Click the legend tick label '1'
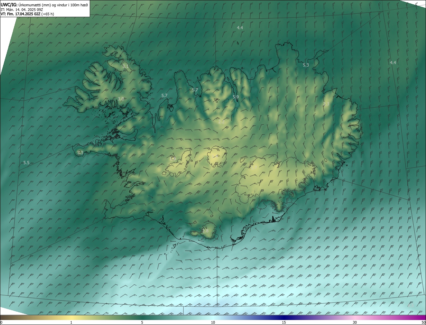426x325 pixels. coord(71,322)
